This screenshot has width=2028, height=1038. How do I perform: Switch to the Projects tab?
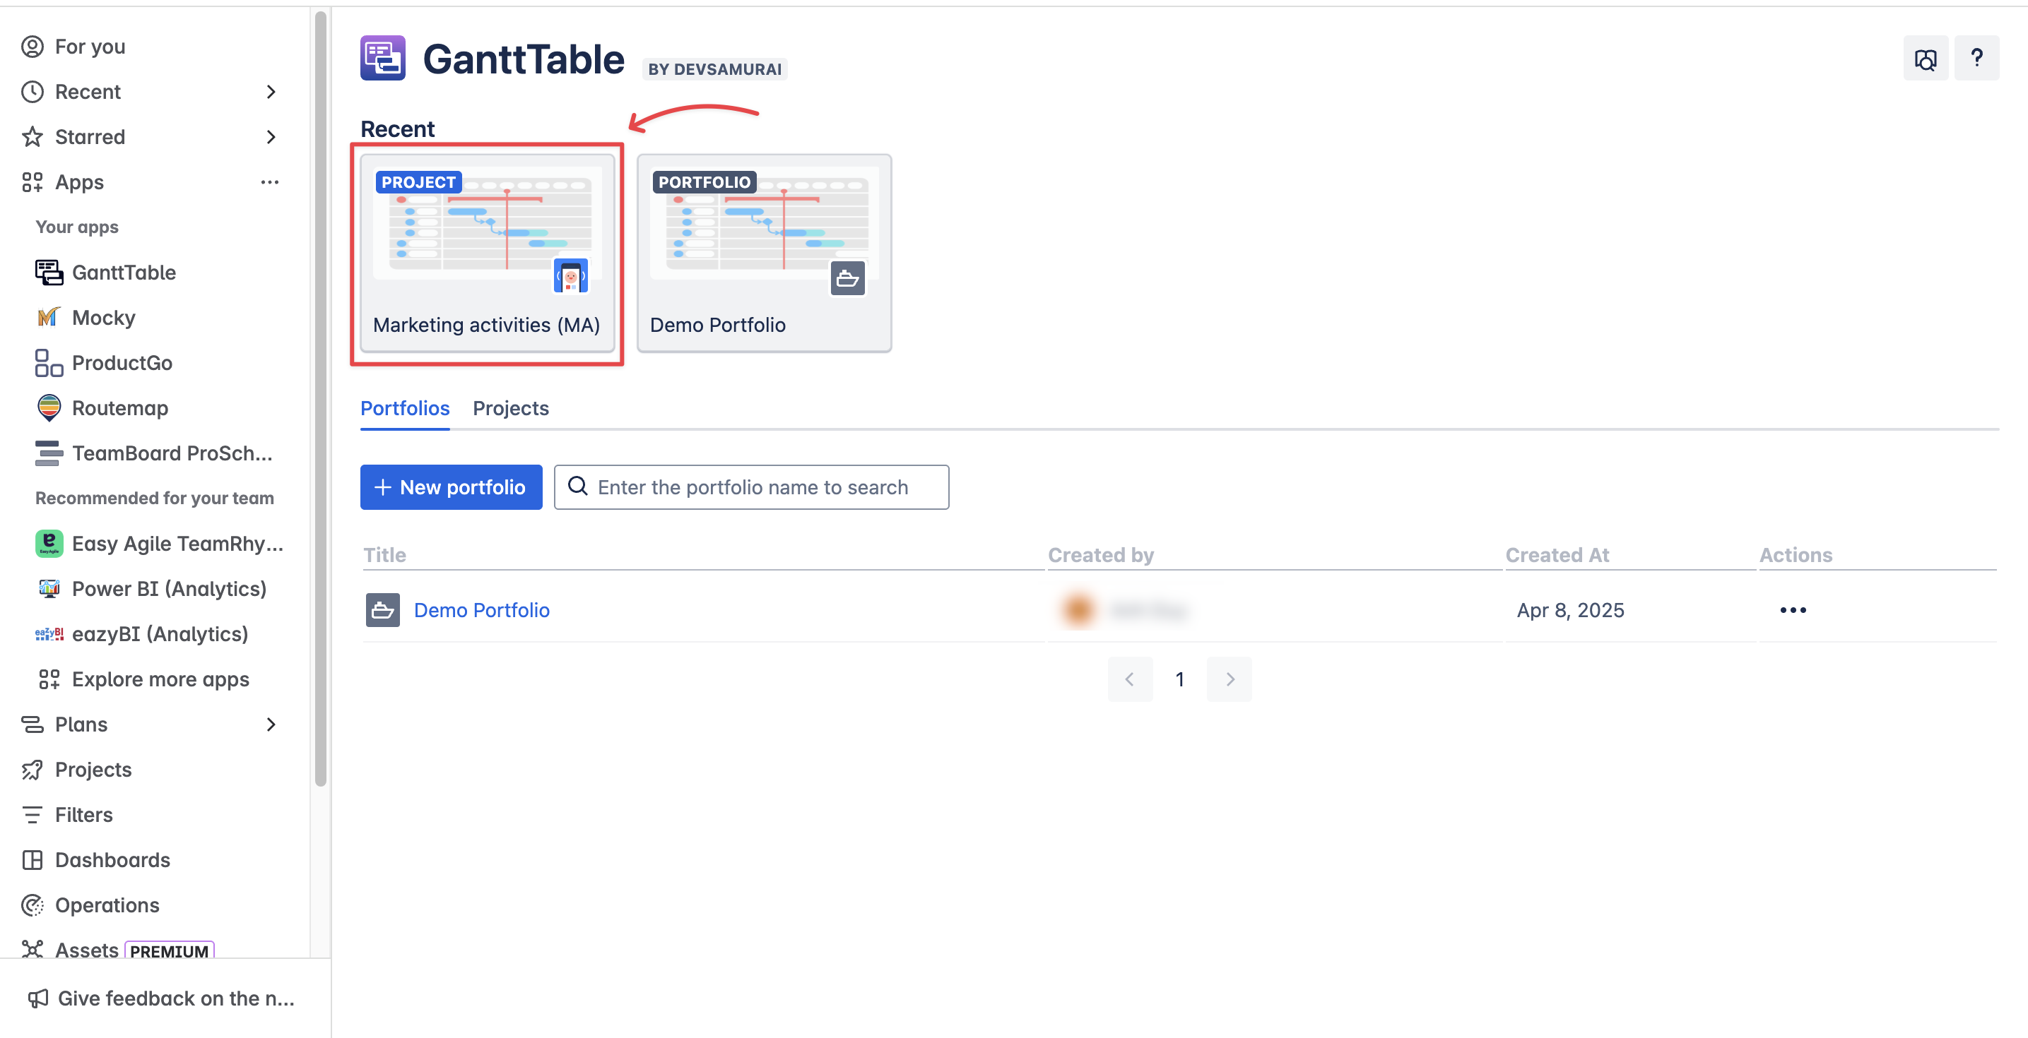tap(510, 407)
